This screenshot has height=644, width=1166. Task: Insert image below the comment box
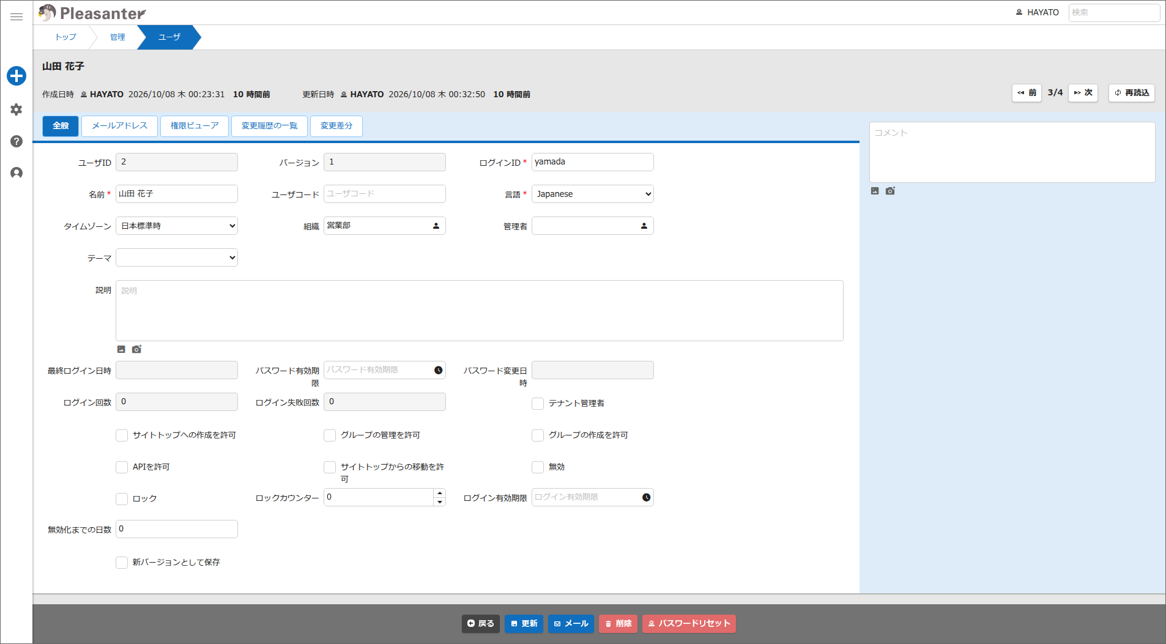click(x=875, y=191)
